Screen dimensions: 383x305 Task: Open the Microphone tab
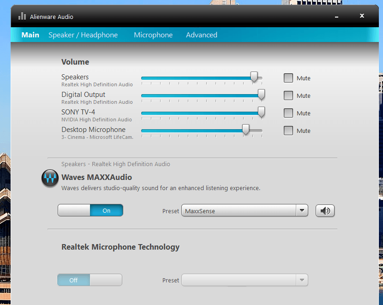[153, 35]
